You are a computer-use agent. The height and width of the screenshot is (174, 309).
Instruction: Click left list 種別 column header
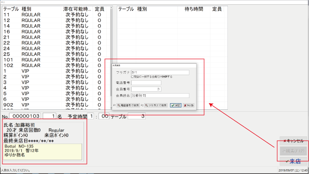(41, 9)
